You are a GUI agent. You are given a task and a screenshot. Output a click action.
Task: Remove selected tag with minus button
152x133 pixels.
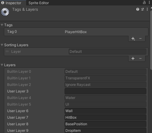click(140, 38)
